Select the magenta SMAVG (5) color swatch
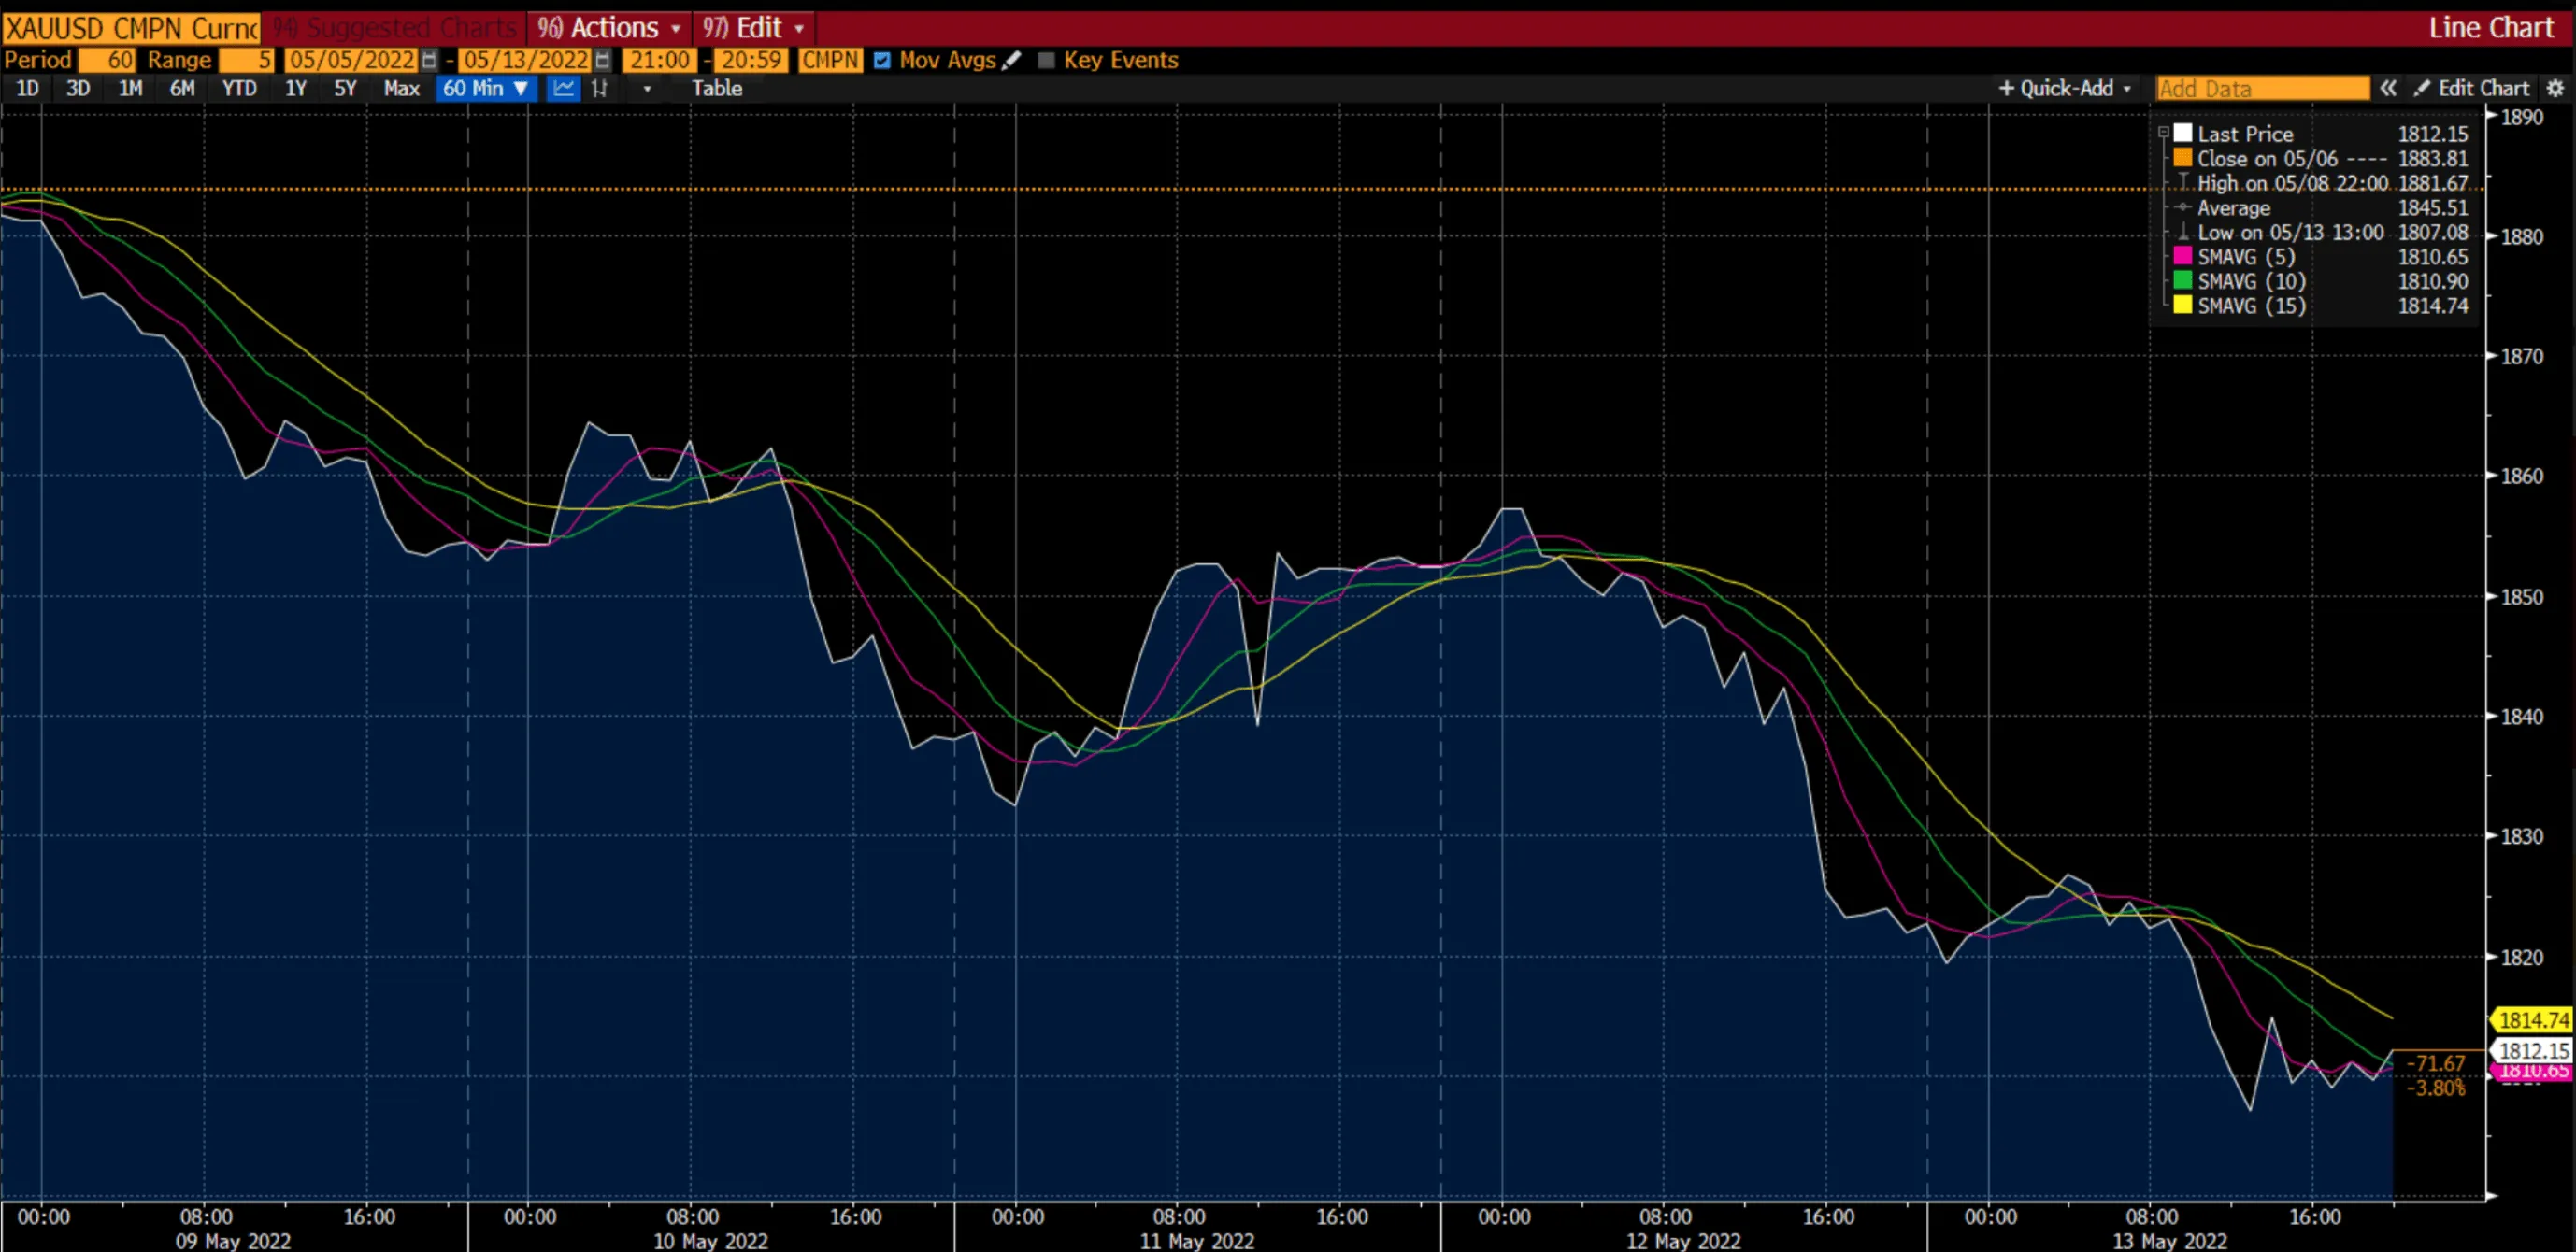This screenshot has height=1252, width=2576. coord(2183,257)
